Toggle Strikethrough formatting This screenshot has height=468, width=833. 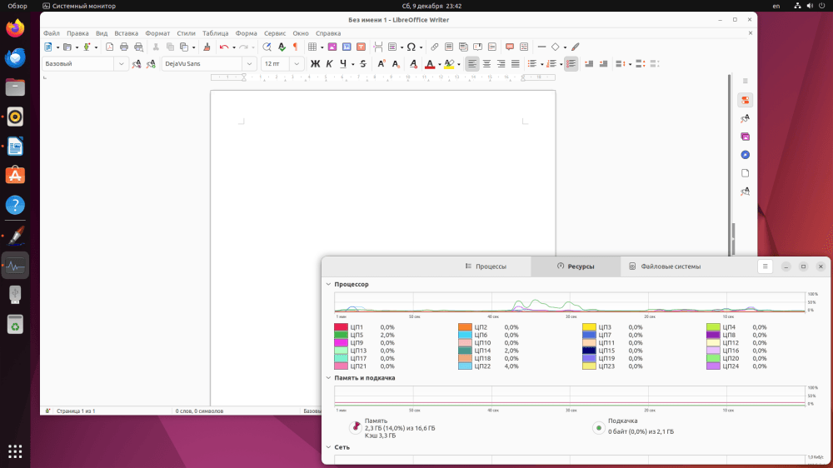click(363, 64)
